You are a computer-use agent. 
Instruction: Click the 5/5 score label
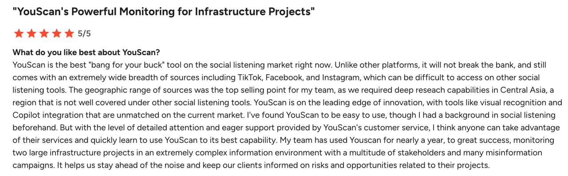[84, 34]
